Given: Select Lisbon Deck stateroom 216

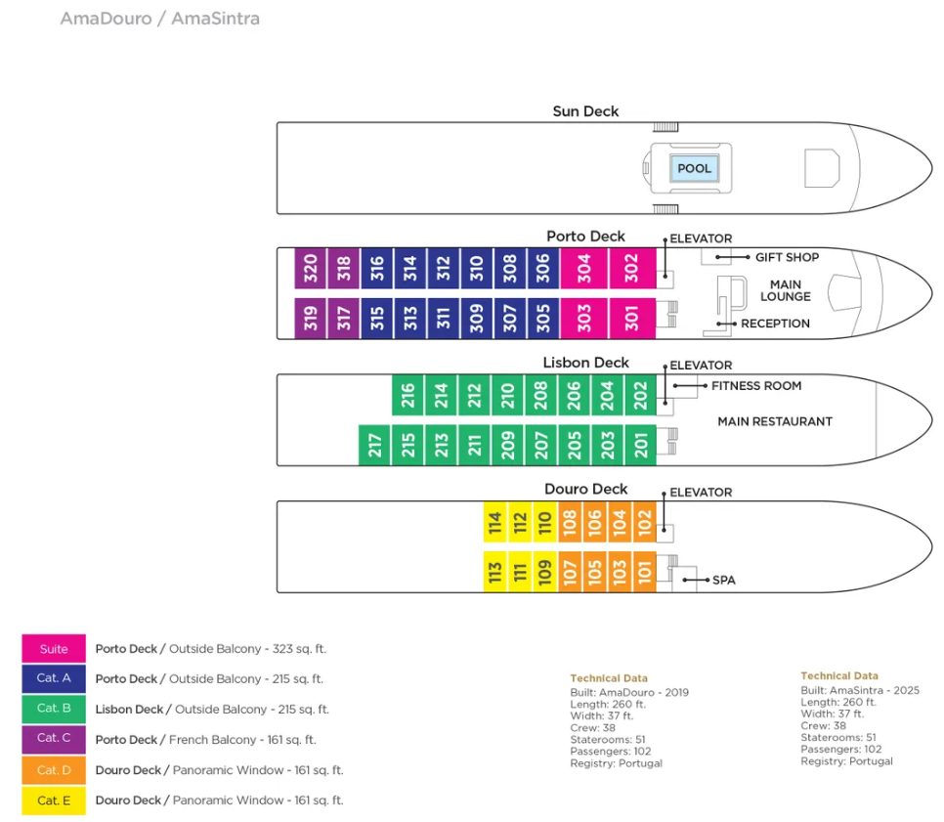Looking at the screenshot, I should [x=408, y=395].
